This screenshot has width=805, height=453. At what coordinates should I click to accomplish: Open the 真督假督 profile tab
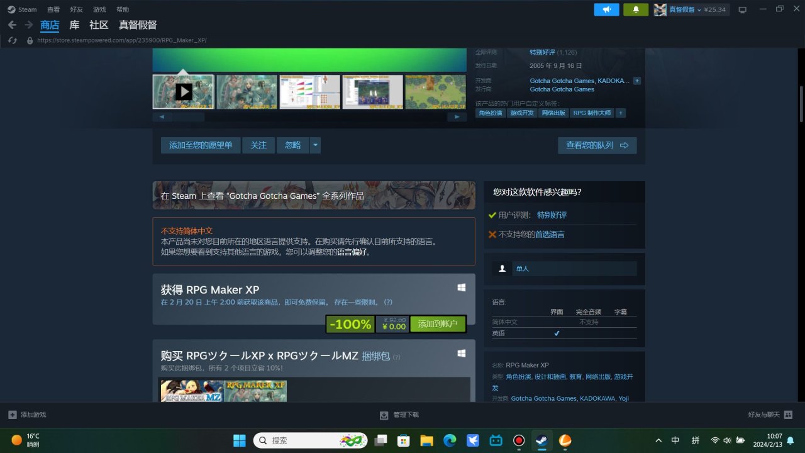138,25
